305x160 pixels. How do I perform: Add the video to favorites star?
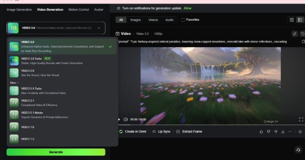300,132
